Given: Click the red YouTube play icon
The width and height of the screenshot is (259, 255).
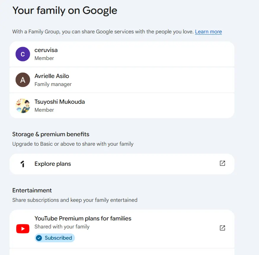Looking at the screenshot, I should click(23, 229).
